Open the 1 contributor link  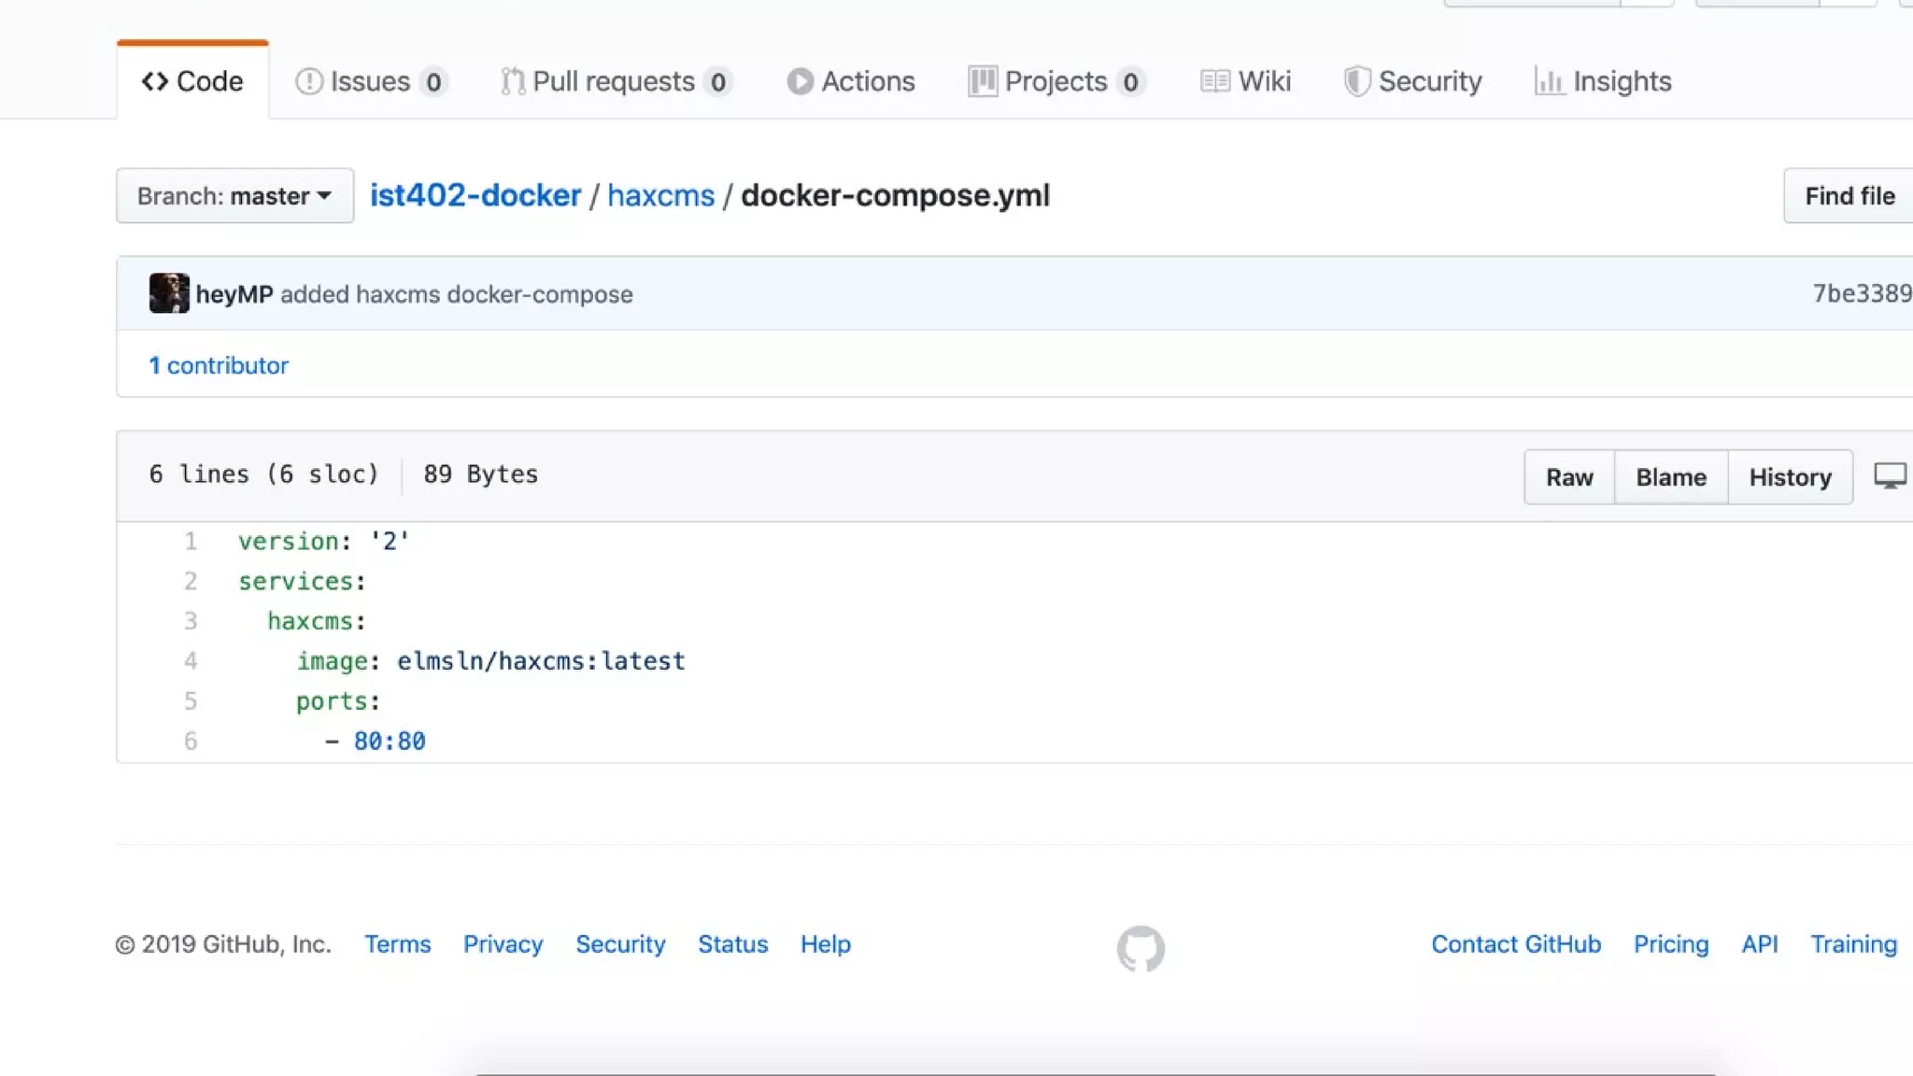tap(219, 365)
